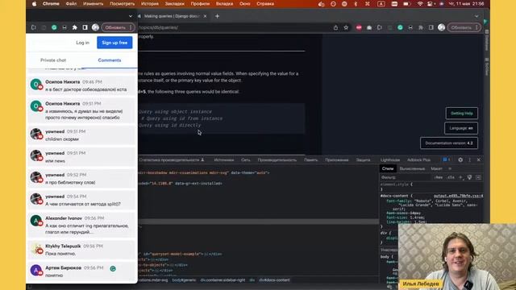
Task: Open the История menu
Action: click(x=150, y=4)
